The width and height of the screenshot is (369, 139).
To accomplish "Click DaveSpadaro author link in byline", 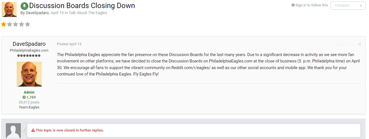I will click(37, 13).
